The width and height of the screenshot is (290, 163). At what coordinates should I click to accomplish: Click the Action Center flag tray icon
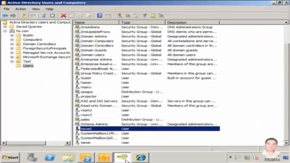(238, 158)
